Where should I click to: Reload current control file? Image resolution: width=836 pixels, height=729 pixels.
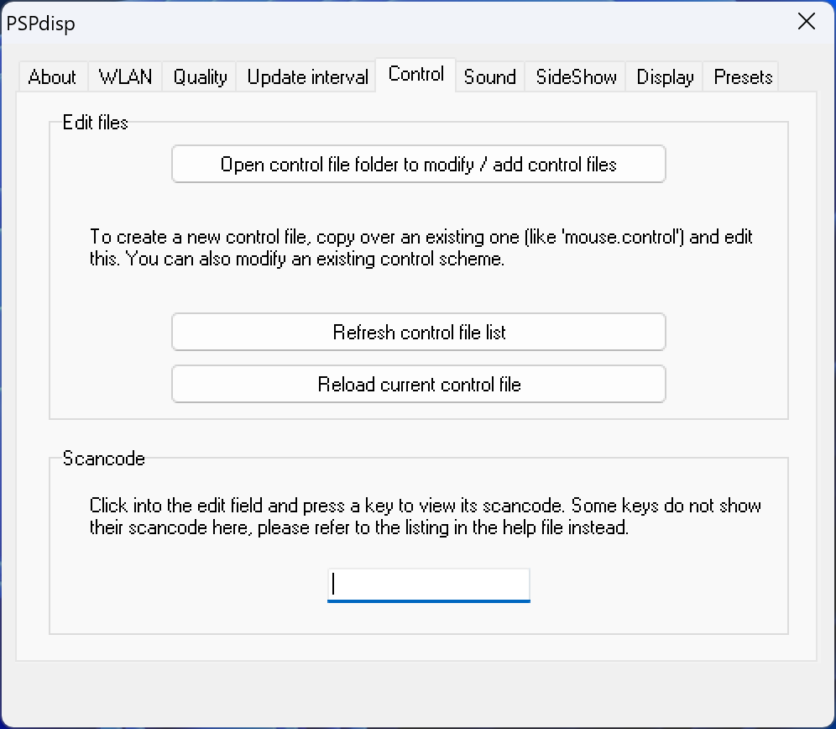tap(419, 385)
